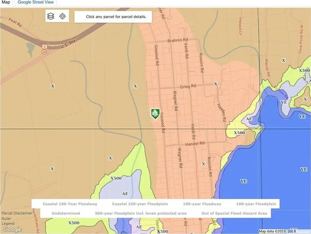Click the 100-year Floodway legend entry
Screen dimensions: 311x234
(x=201, y=204)
